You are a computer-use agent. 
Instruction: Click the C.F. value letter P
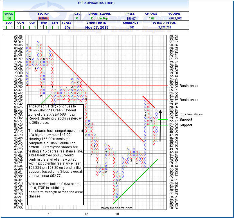click(x=77, y=18)
